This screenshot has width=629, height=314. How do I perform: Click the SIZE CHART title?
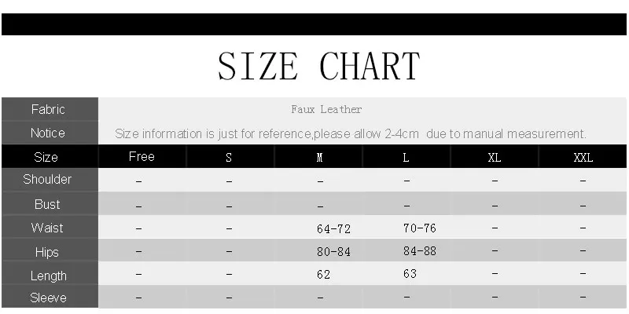(319, 66)
